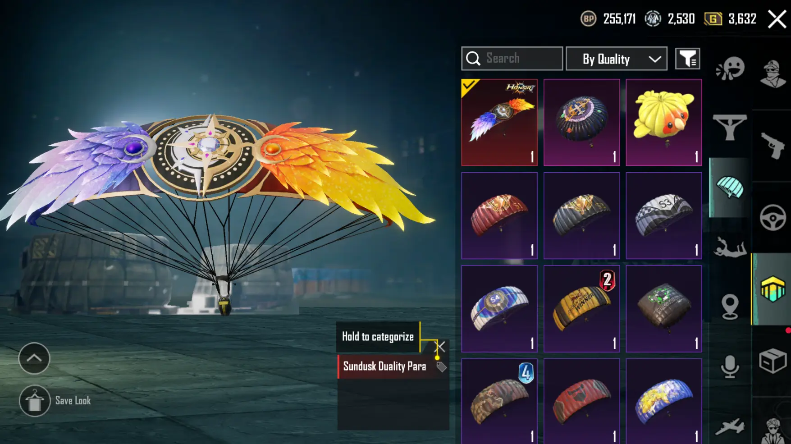Switch to the hexagon emblem inventory tab
The height and width of the screenshot is (444, 791).
(773, 289)
